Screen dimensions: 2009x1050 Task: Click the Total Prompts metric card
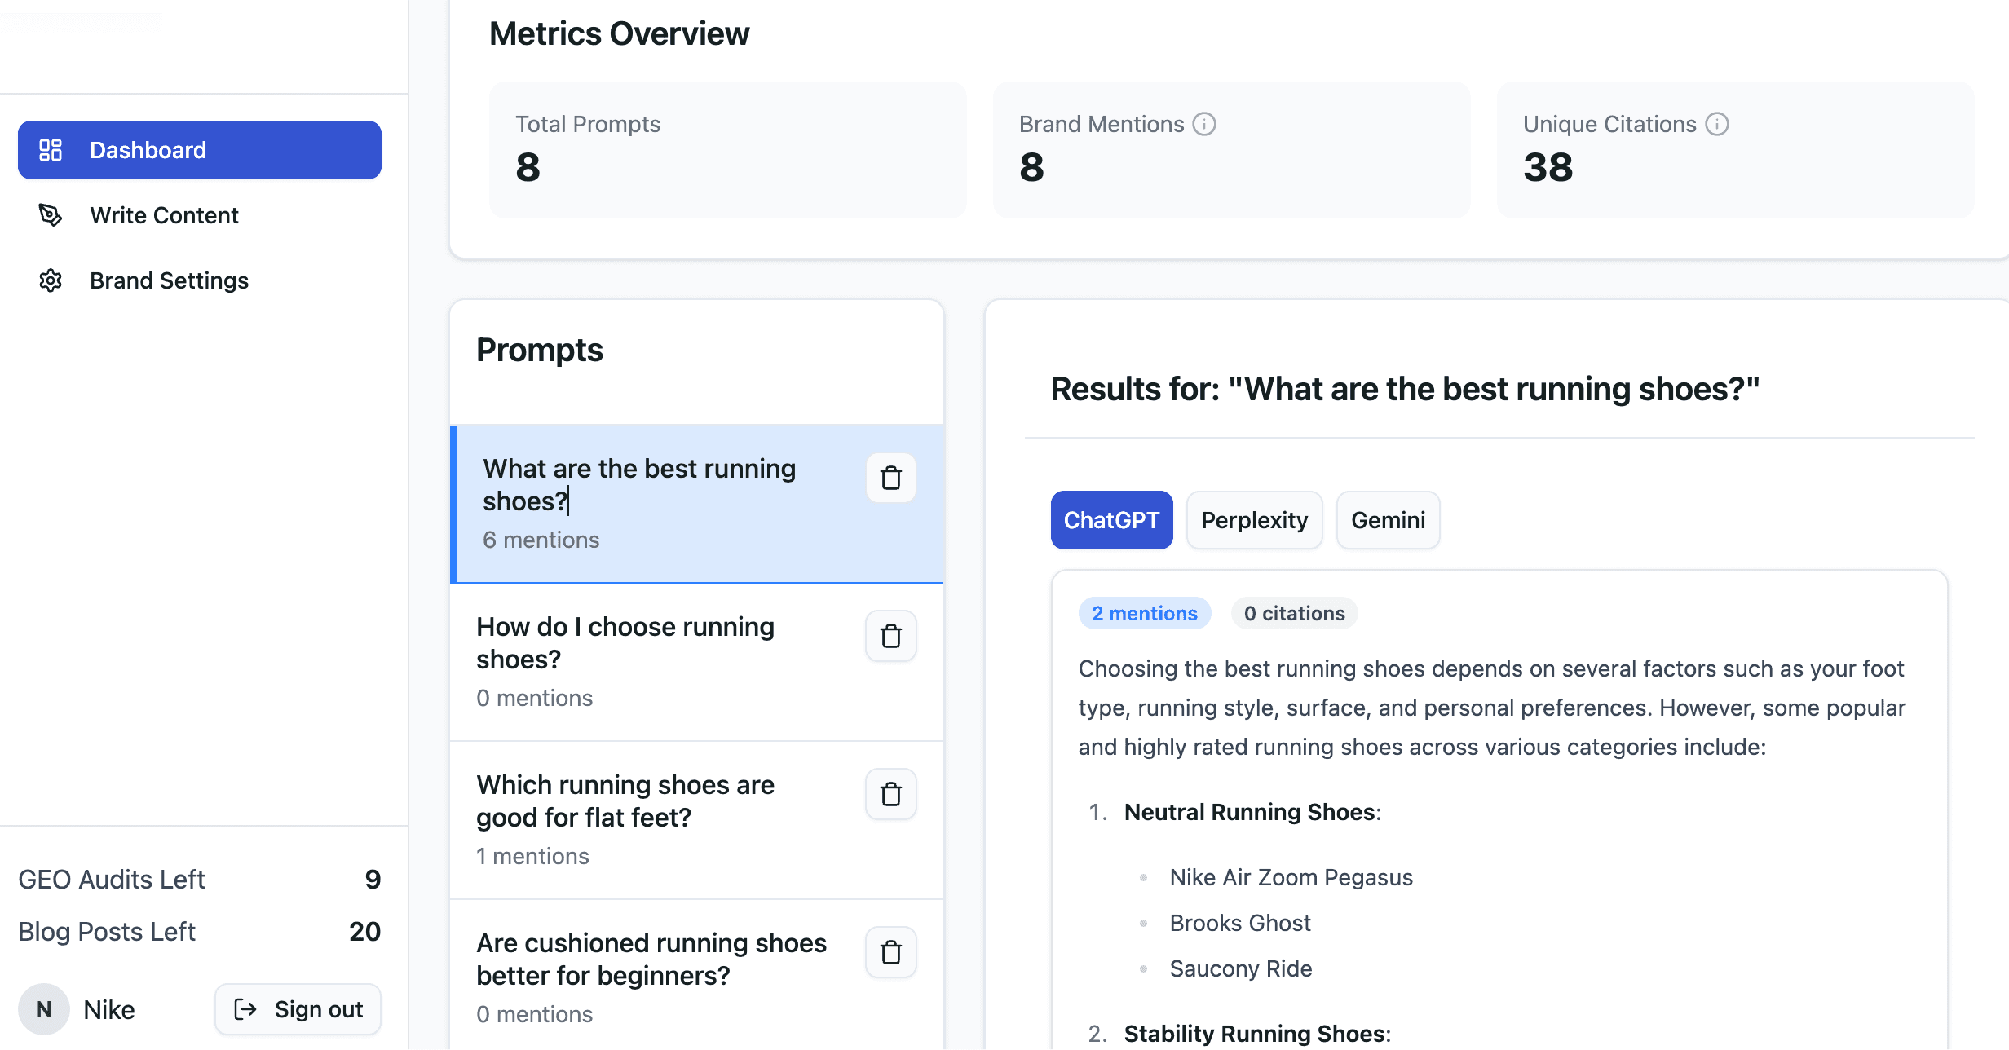pyautogui.click(x=728, y=150)
